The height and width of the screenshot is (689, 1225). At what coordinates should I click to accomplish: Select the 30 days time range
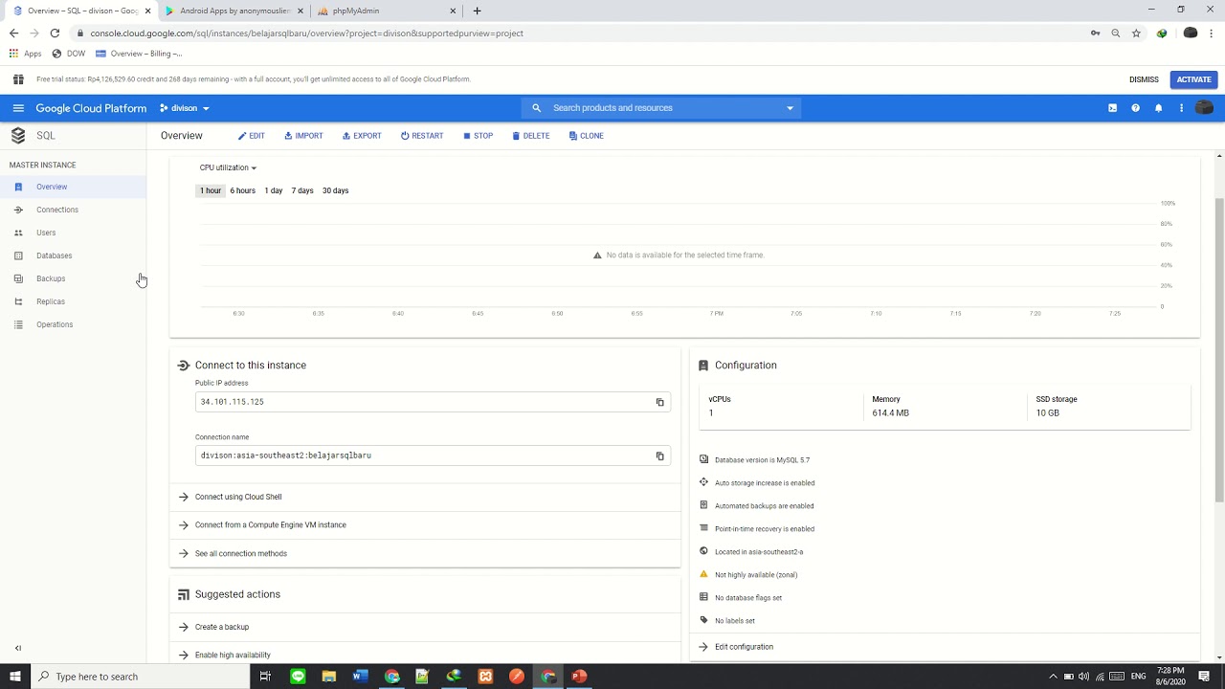click(335, 190)
